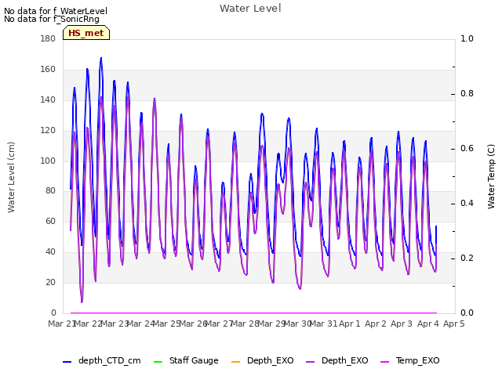Click the 0.2 right-axis tick label
Screen dimensions: 502x376
click(467, 258)
